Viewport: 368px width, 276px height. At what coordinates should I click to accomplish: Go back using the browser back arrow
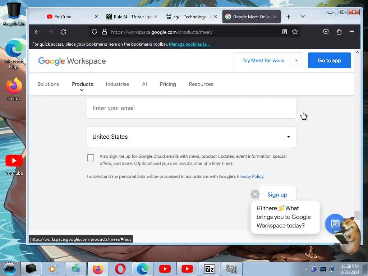tap(37, 32)
